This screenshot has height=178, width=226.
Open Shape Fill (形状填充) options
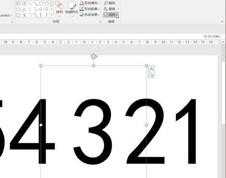click(89, 3)
